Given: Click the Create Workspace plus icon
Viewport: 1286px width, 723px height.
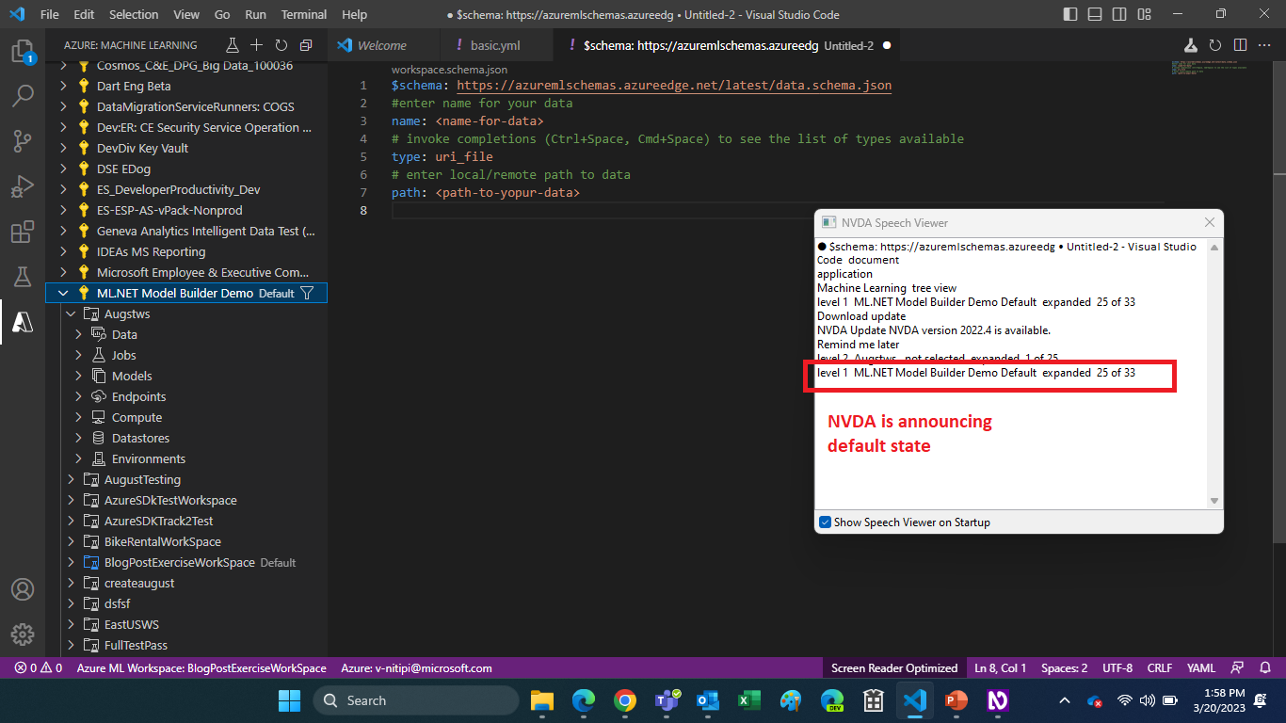Looking at the screenshot, I should (256, 44).
